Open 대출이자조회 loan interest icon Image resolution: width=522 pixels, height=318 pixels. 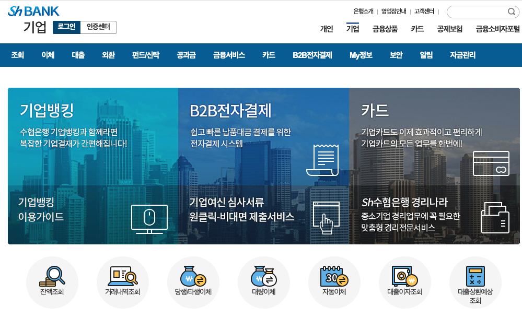point(405,276)
